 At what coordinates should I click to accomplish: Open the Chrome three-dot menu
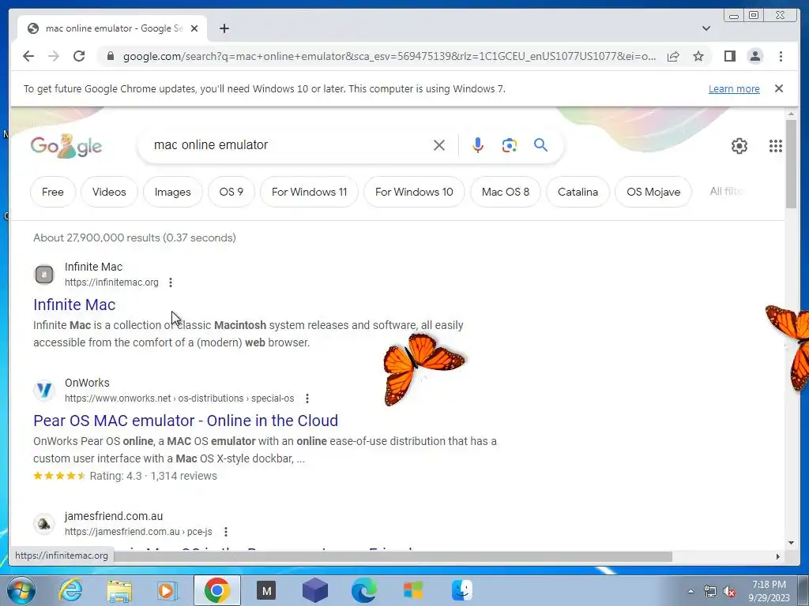781,56
